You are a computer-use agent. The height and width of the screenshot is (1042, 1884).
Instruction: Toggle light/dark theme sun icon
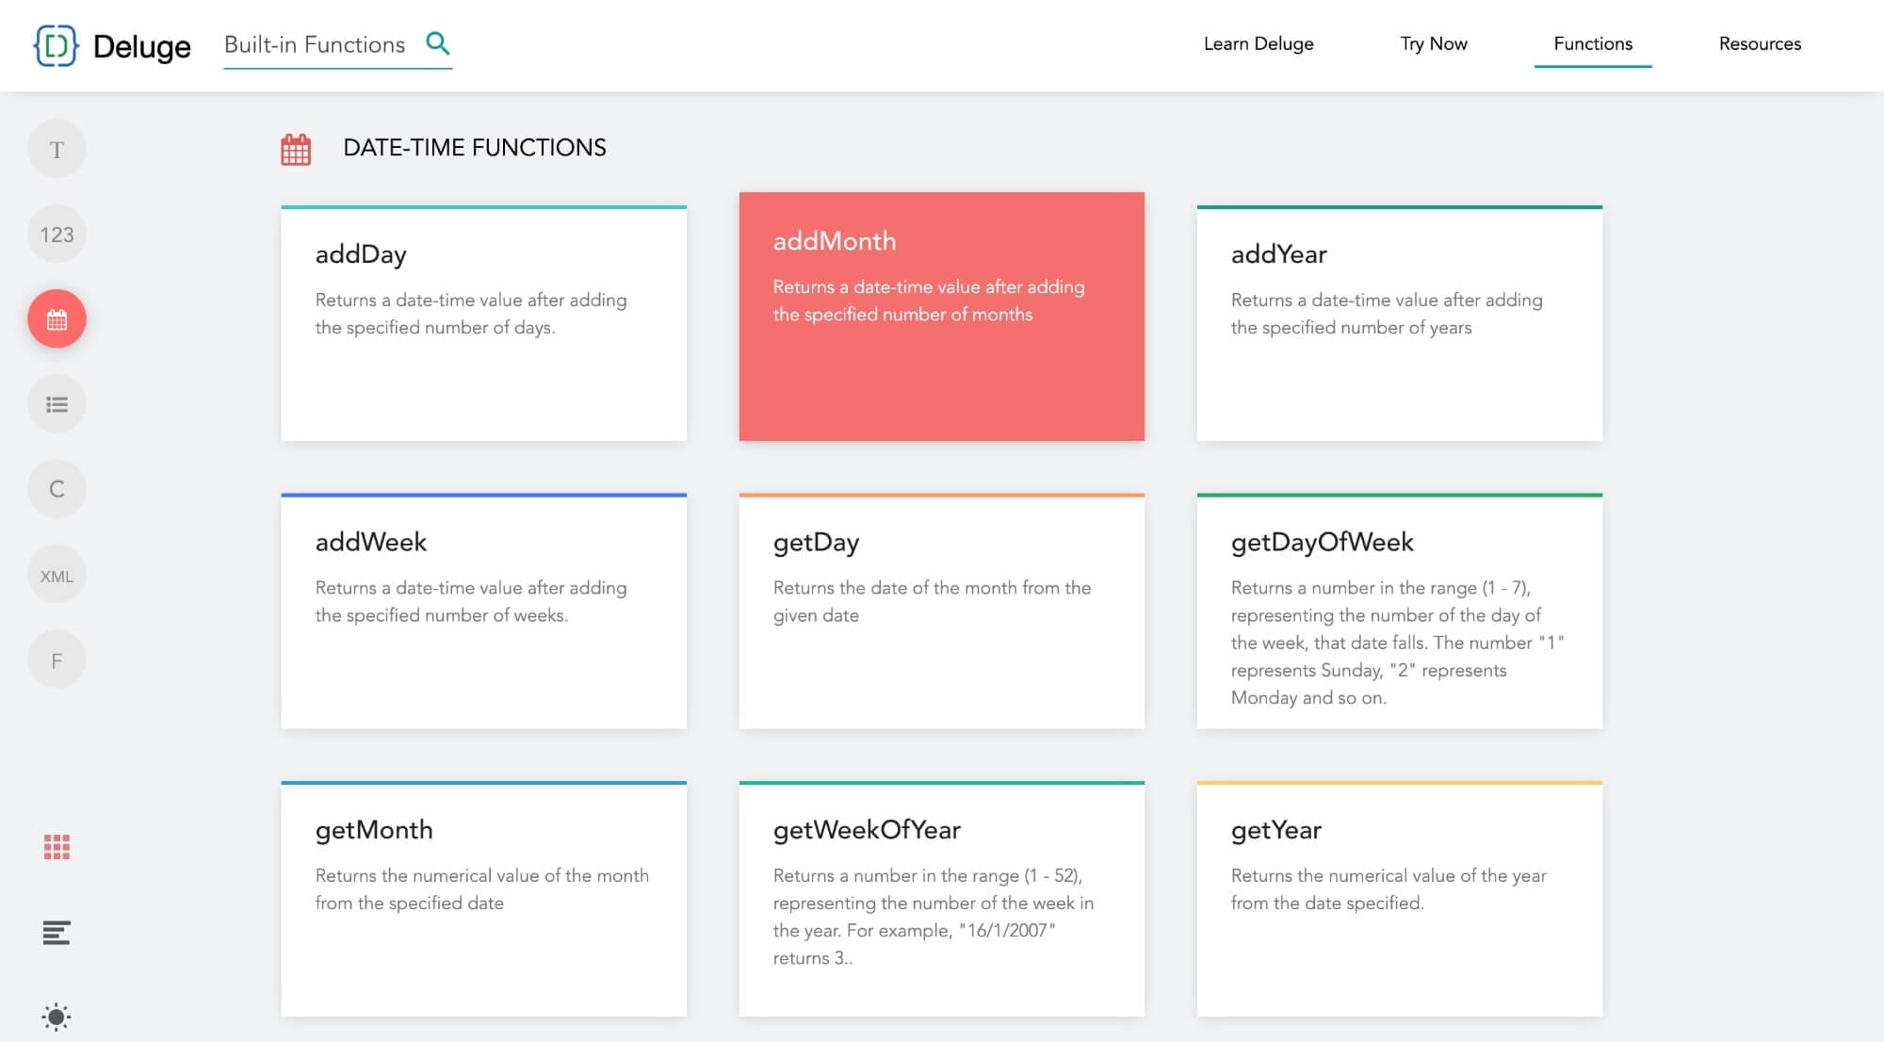pyautogui.click(x=57, y=1017)
